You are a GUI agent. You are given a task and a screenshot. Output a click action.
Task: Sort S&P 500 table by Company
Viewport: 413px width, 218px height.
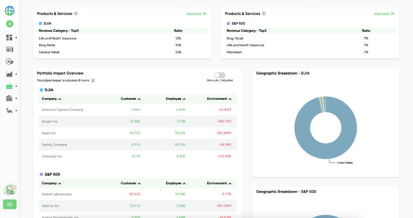[51, 183]
